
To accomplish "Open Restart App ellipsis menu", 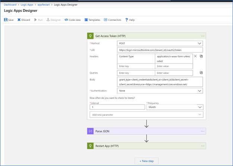I will click(203, 146).
